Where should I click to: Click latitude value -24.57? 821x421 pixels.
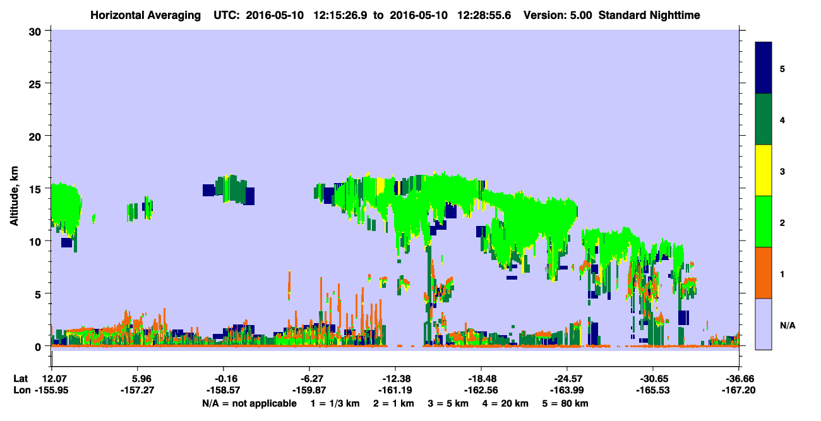[567, 379]
